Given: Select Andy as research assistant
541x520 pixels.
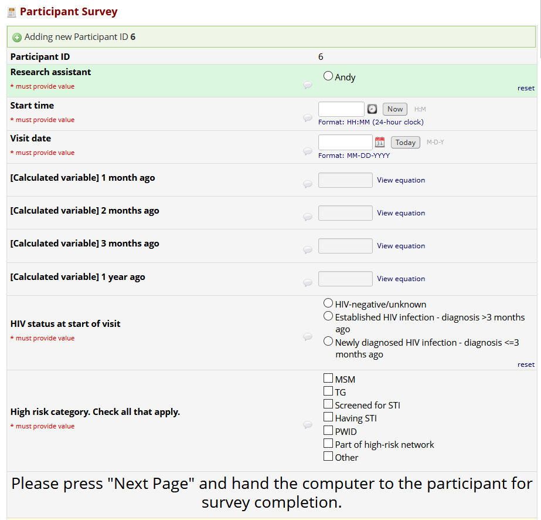Looking at the screenshot, I should pyautogui.click(x=328, y=76).
